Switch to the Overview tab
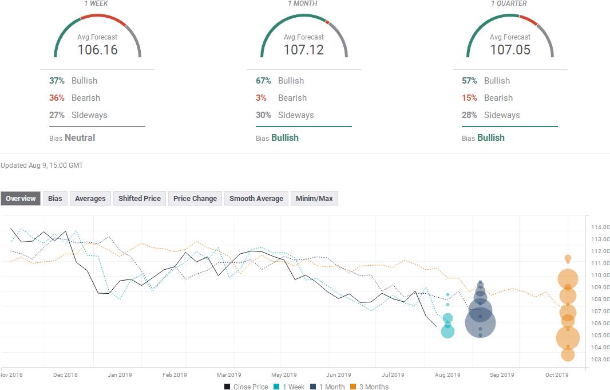610x390 pixels. pos(21,199)
